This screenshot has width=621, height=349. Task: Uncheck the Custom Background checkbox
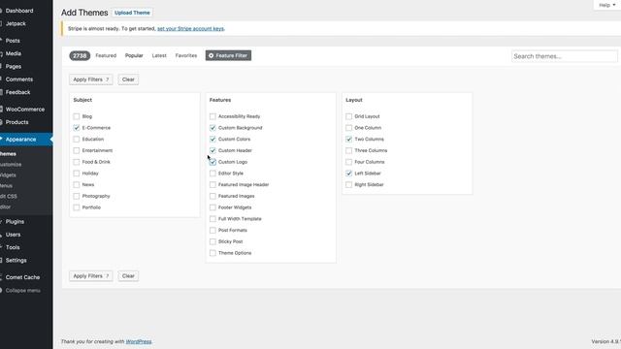coord(212,128)
